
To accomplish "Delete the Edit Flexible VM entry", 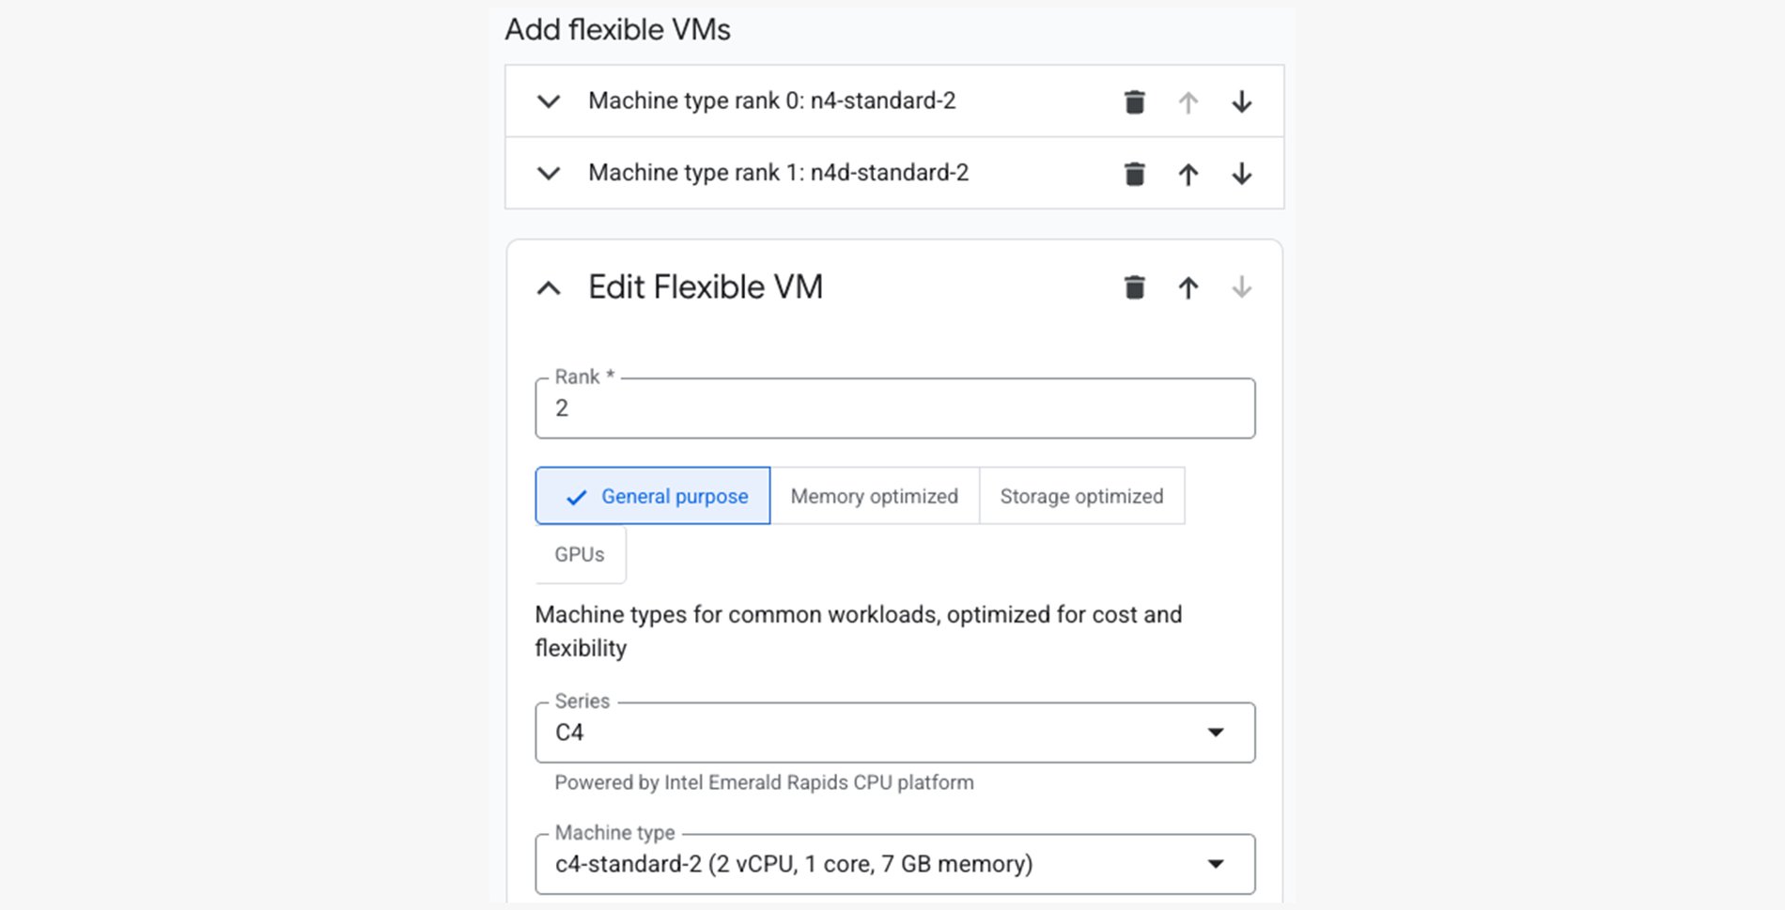I will [1134, 287].
